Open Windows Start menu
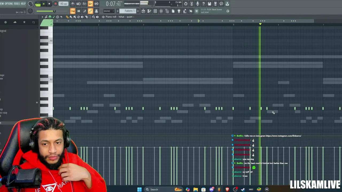The width and height of the screenshot is (342, 192). 139,189
